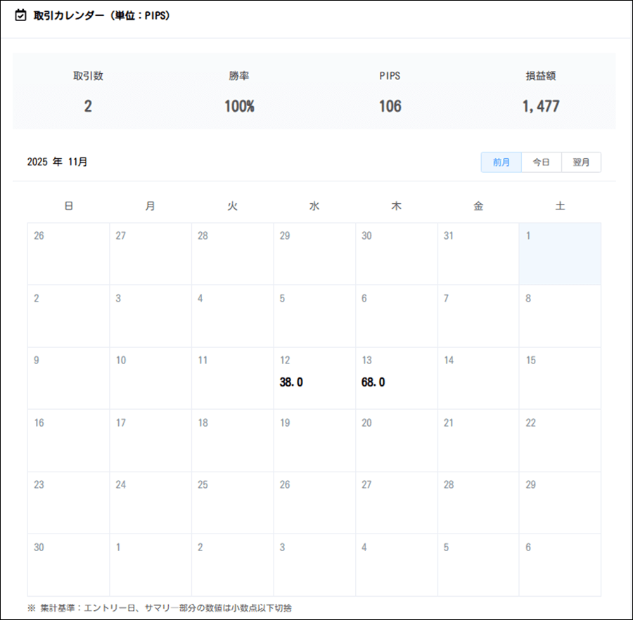Select October 26 in the first row
633x620 pixels.
[68, 253]
